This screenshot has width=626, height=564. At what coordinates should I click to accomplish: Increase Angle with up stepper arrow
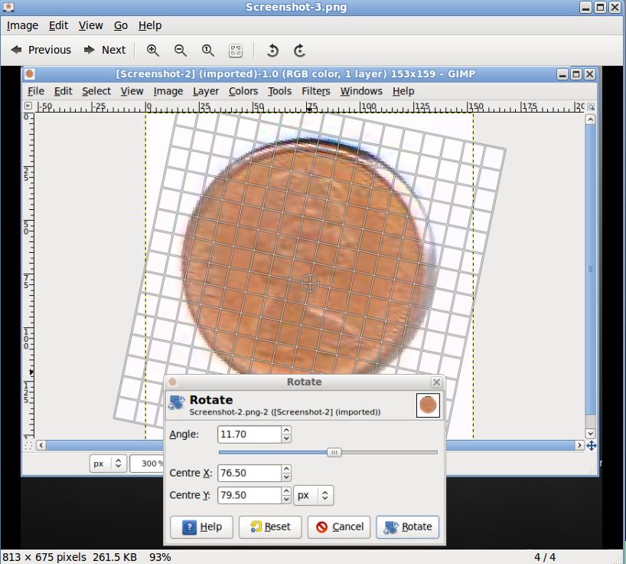286,430
